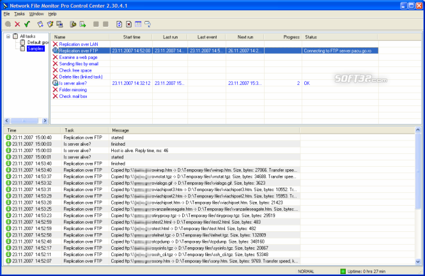This screenshot has width=425, height=276.
Task: Click the clipboard icon next to All tasks
Action: [x=16, y=36]
